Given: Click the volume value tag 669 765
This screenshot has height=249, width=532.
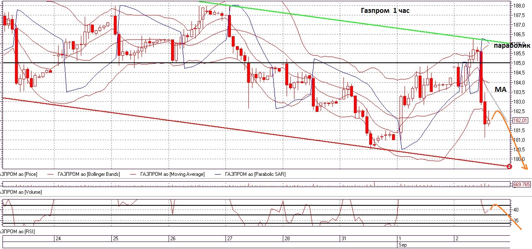Looking at the screenshot, I should [522, 184].
